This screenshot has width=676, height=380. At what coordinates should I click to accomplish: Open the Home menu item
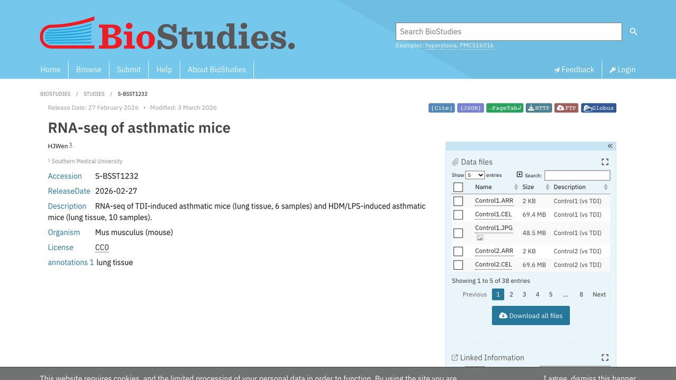50,70
